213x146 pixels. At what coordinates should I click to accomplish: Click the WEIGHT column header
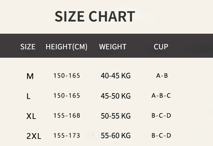click(x=113, y=47)
